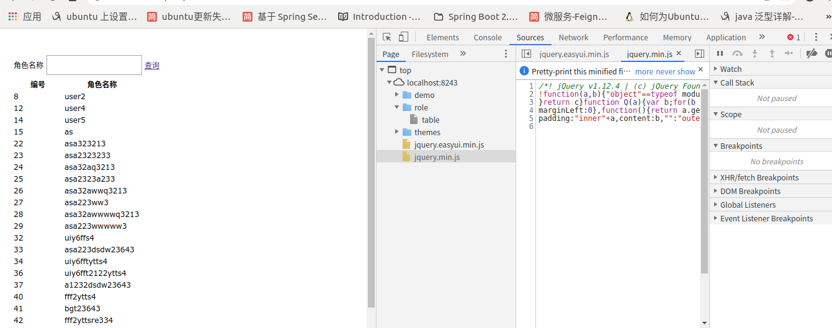Click 'never show' in the pretty-print bar
Viewport: 832px width, 328px height.
click(x=676, y=71)
